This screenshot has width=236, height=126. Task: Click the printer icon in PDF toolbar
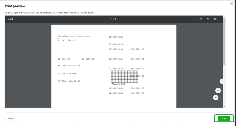(215, 19)
